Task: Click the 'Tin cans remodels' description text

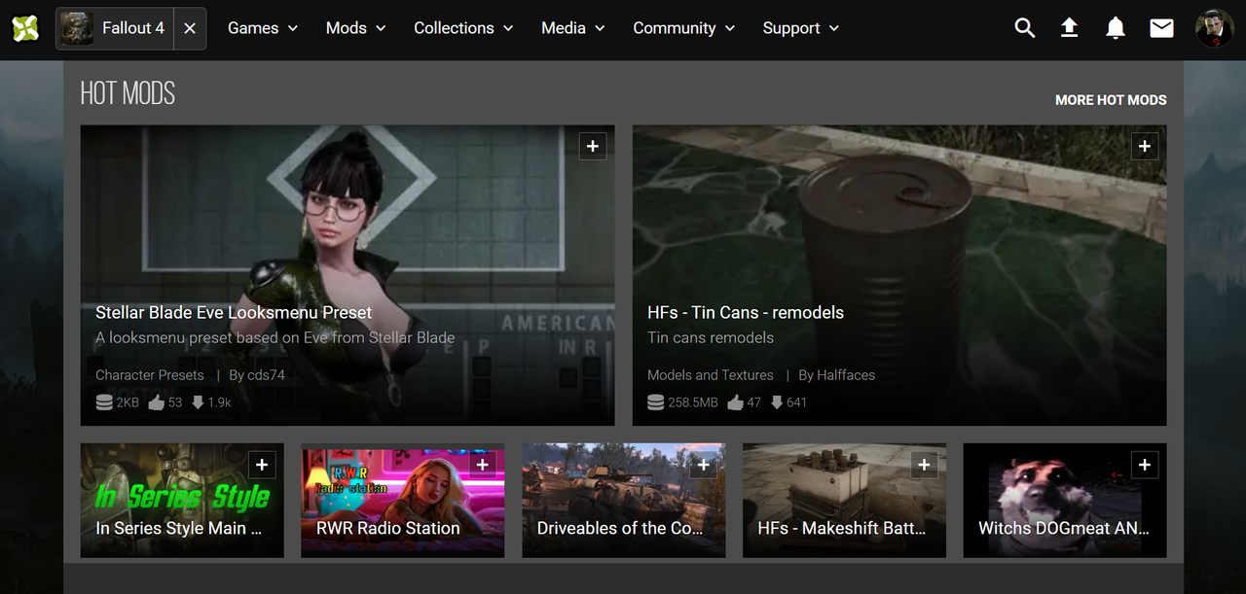Action: click(711, 338)
